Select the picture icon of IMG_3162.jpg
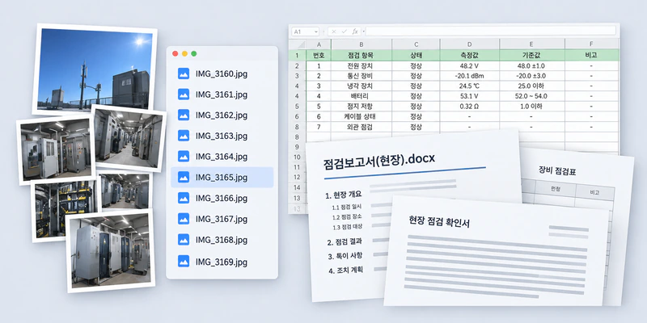The height and width of the screenshot is (323, 647). [x=184, y=115]
